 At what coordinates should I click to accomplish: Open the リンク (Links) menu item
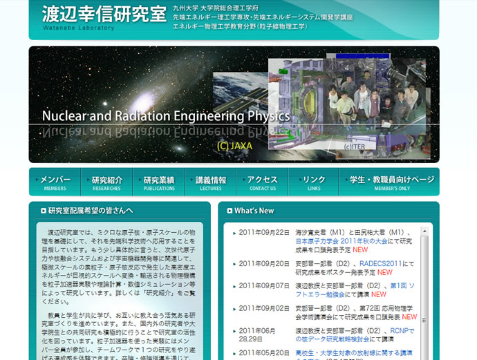tap(314, 182)
